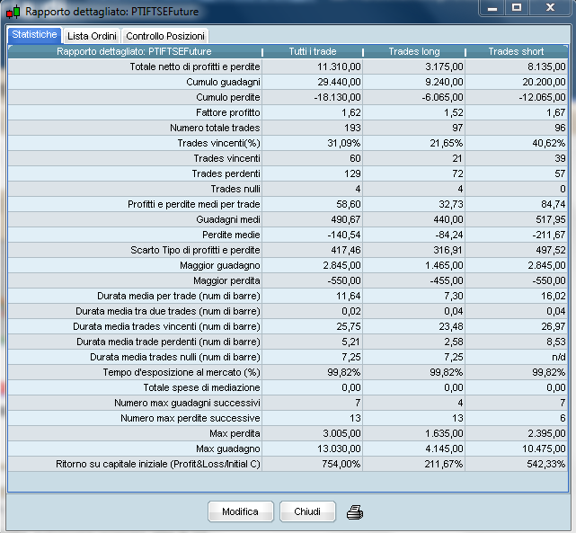
Task: Click the printer icon to print report
Action: [x=355, y=511]
